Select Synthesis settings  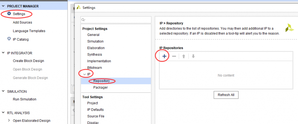[x=95, y=54]
